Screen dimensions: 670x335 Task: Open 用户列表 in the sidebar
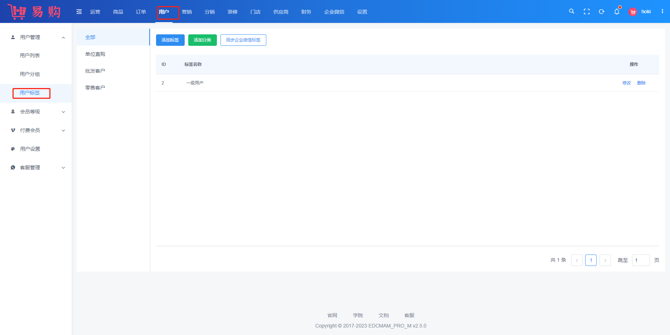coord(30,55)
